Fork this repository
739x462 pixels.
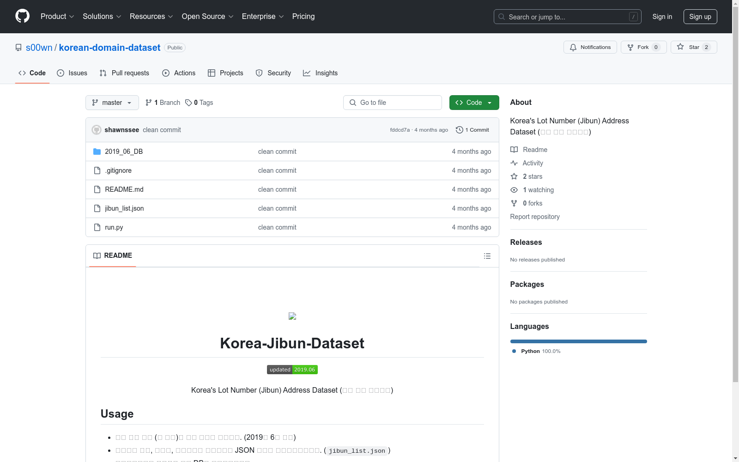point(644,47)
